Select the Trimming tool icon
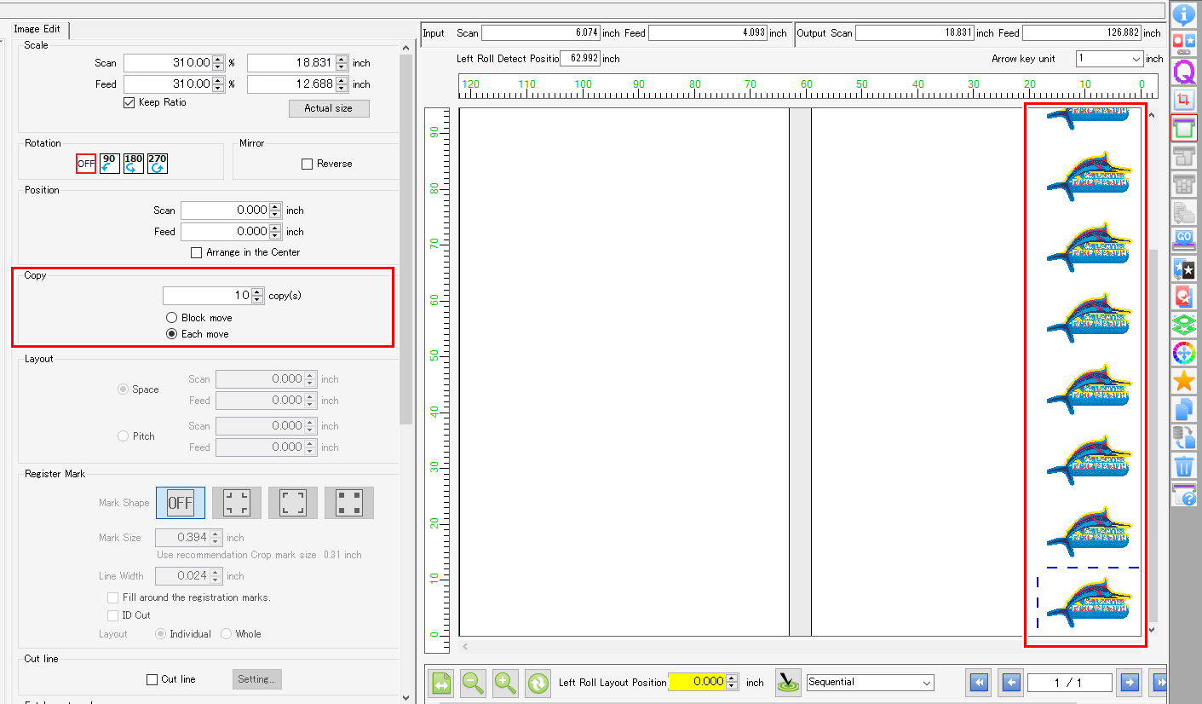The height and width of the screenshot is (704, 1202). pyautogui.click(x=1184, y=101)
